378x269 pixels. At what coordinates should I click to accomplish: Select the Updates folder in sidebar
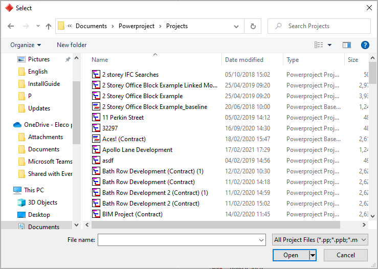point(39,108)
